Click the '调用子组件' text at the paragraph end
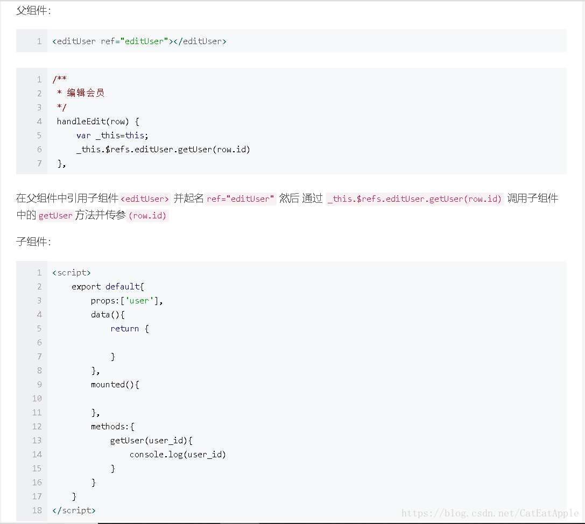Screen dimensions: 585x524 pyautogui.click(x=532, y=199)
